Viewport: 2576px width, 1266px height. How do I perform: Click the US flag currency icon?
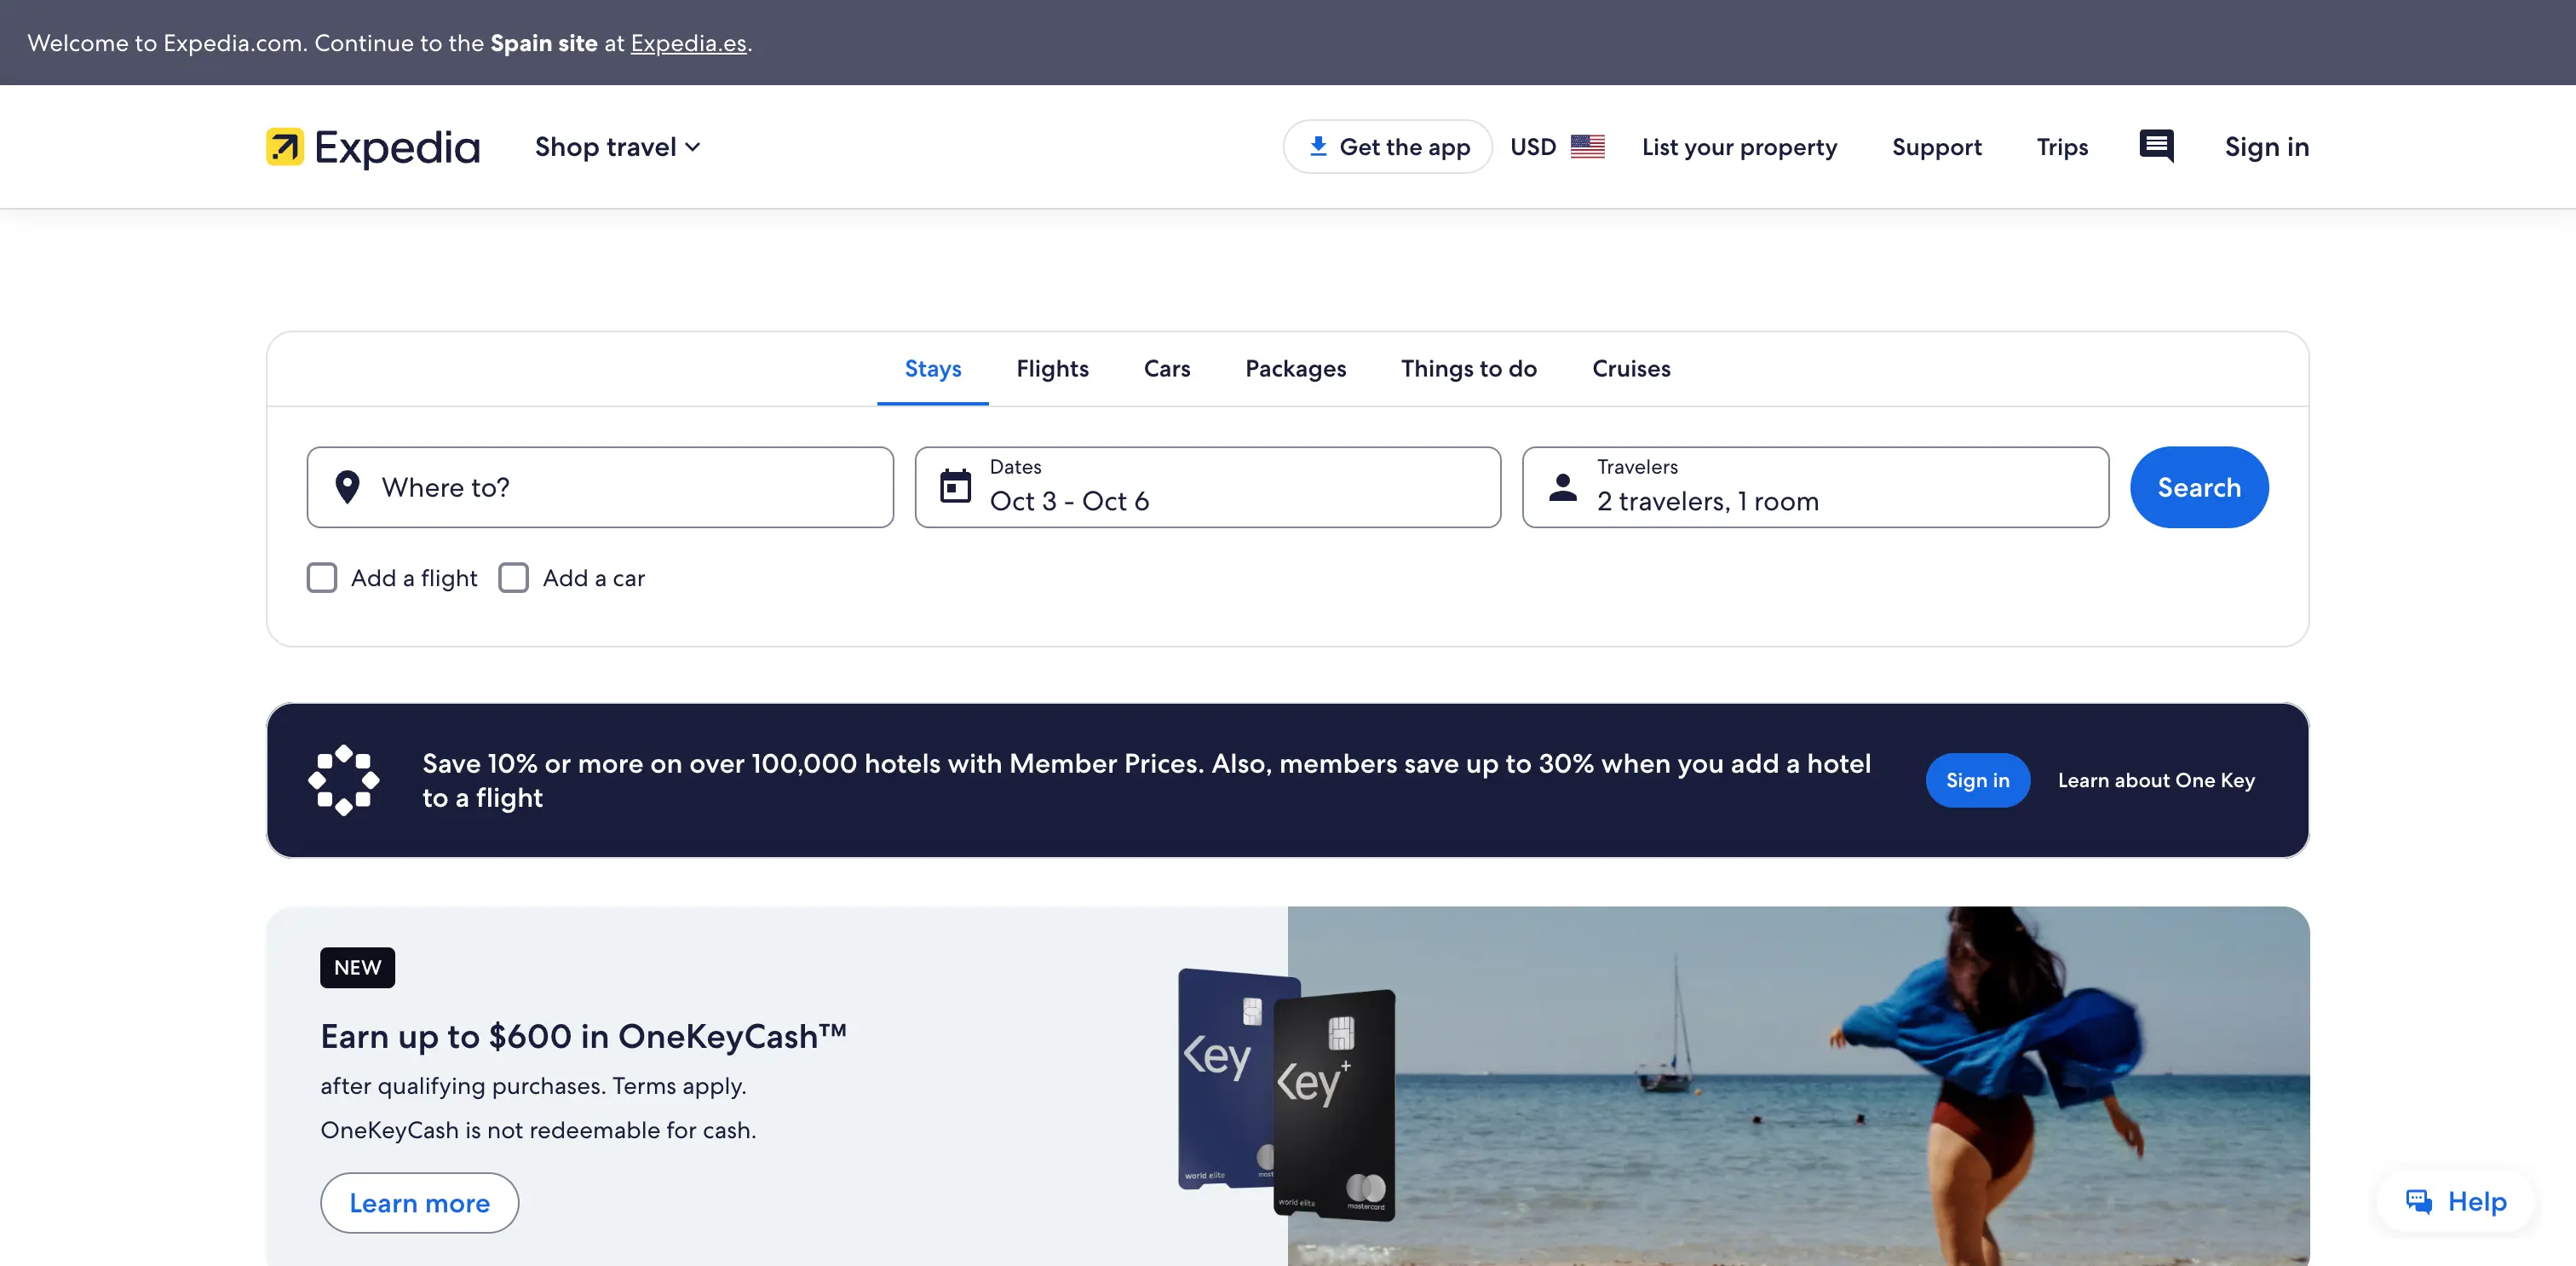(x=1587, y=147)
